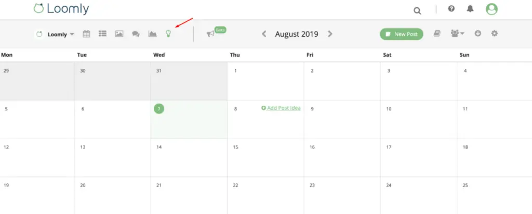
Task: Click the New Post button
Action: [402, 34]
